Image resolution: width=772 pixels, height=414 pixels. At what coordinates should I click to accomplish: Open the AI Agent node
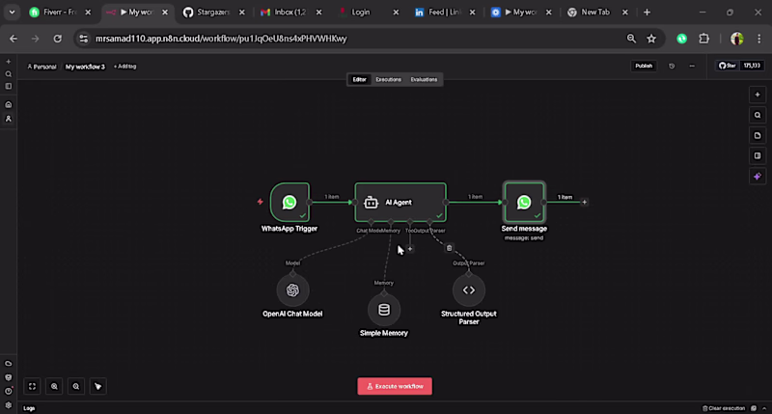pyautogui.click(x=400, y=203)
